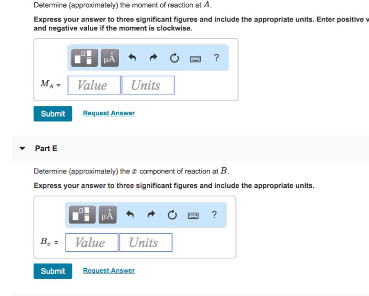
Task: Redo edit in MA answer toolbar
Action: [154, 58]
